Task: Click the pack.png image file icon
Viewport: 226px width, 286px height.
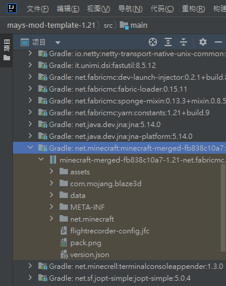Action: tap(64, 242)
